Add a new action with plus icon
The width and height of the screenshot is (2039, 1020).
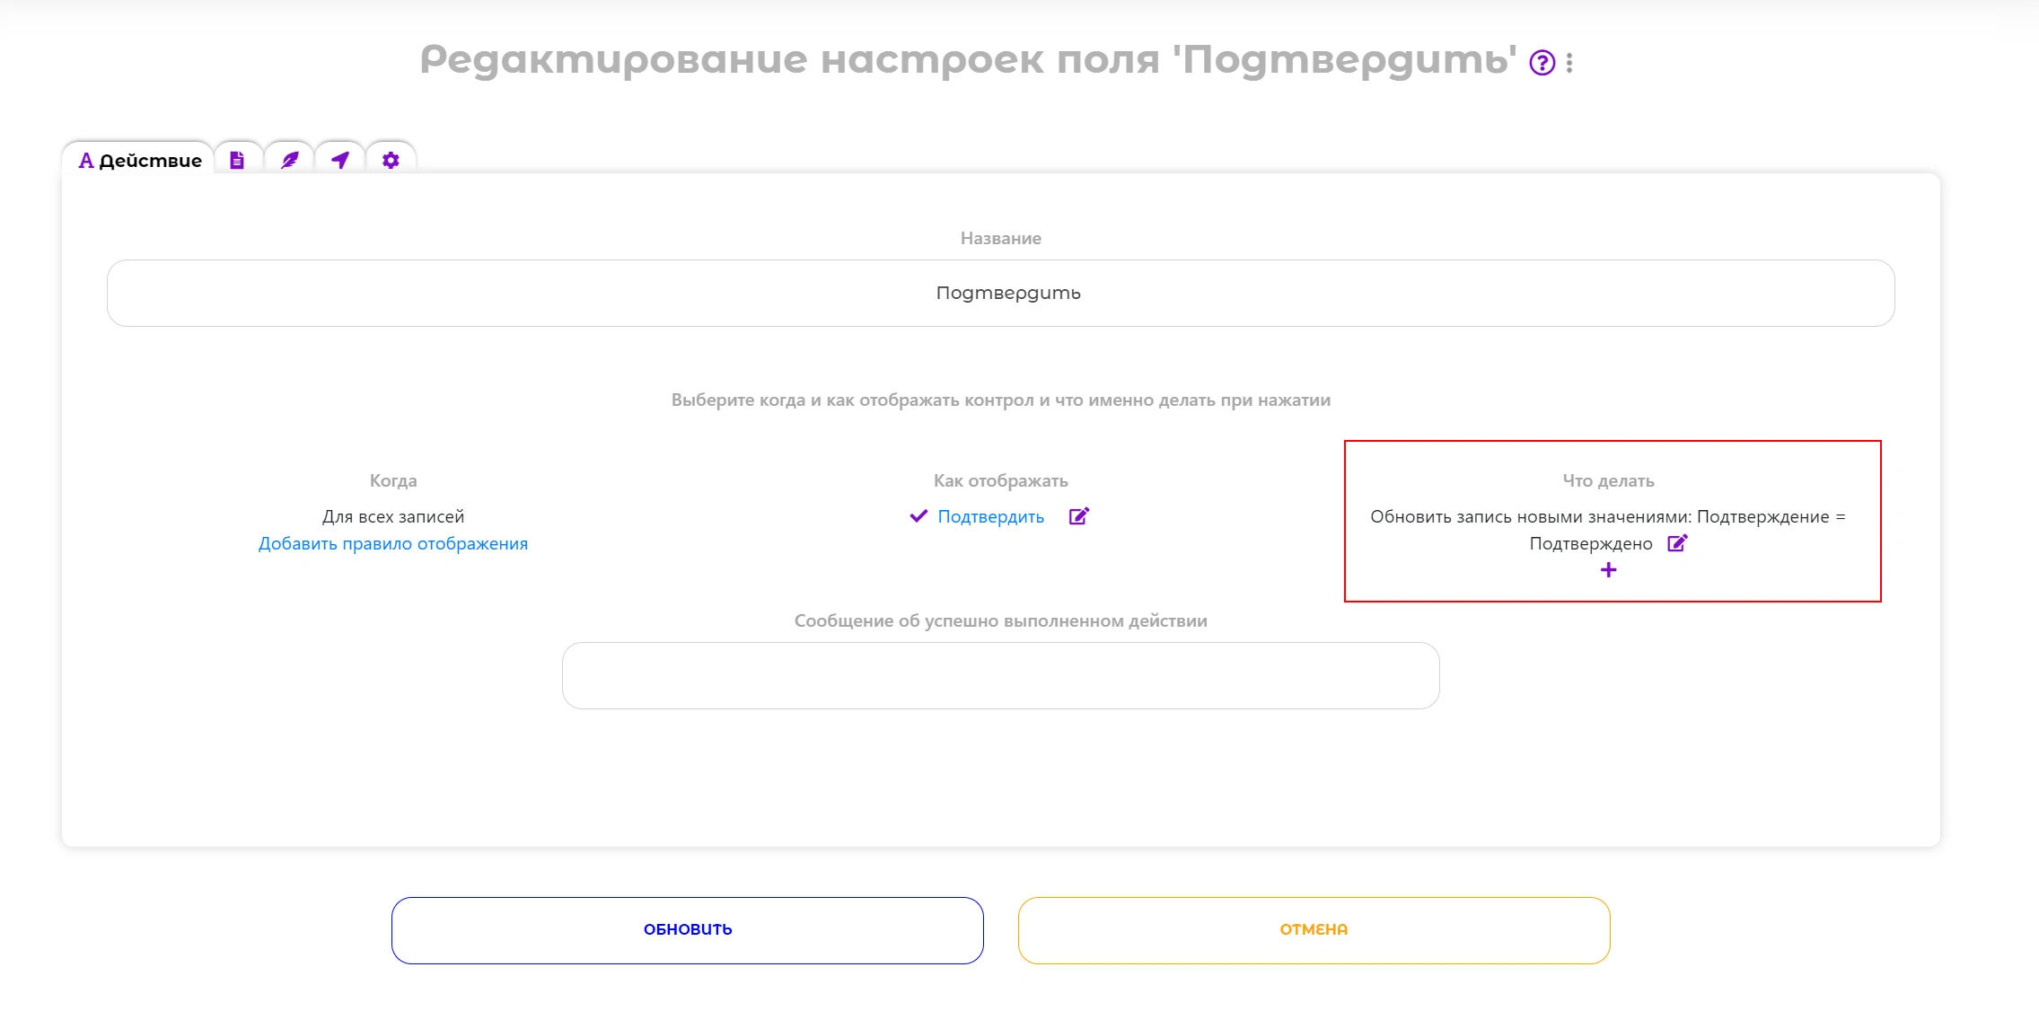pos(1608,570)
